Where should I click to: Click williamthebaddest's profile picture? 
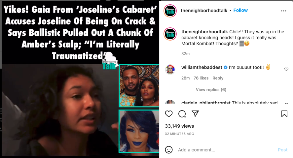click(x=170, y=70)
